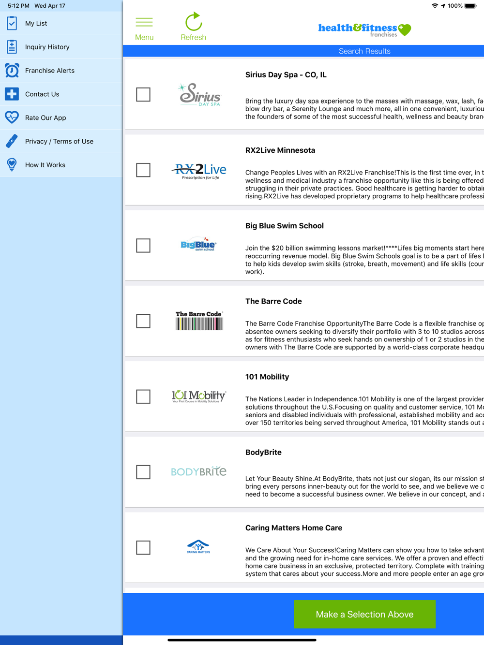
Task: Tap the 101 Mobility description paragraph
Action: [364, 411]
